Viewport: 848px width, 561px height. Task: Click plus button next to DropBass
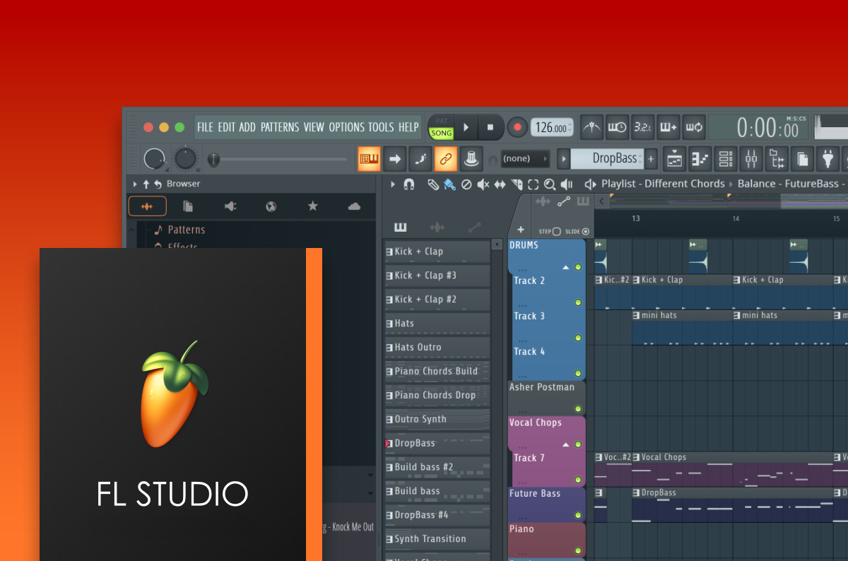point(651,159)
